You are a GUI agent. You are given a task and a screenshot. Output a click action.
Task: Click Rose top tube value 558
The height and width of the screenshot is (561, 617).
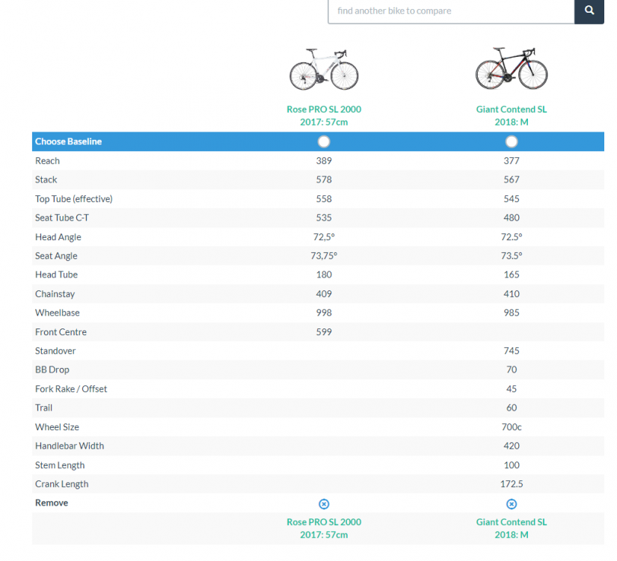pos(324,199)
